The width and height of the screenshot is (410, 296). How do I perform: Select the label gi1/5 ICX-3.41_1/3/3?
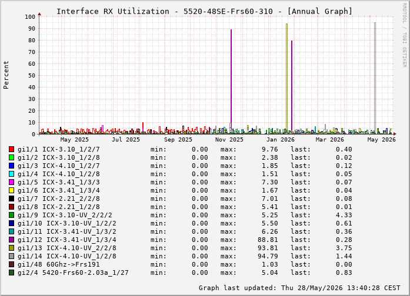(x=59, y=182)
